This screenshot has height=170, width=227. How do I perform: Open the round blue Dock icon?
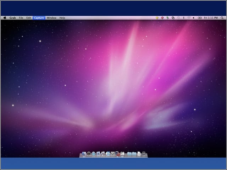pyautogui.click(x=94, y=153)
